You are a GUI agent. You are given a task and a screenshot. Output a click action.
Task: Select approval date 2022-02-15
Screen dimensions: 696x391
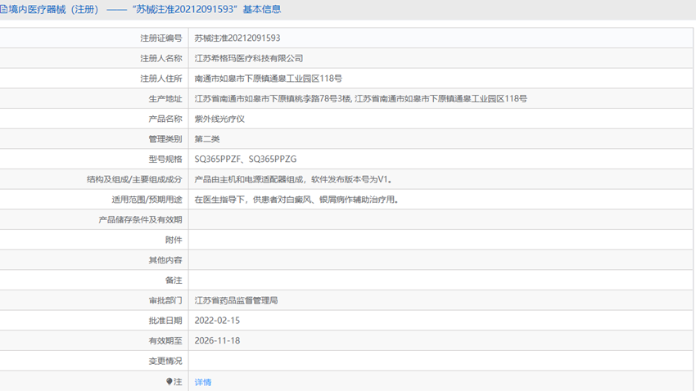click(x=217, y=321)
